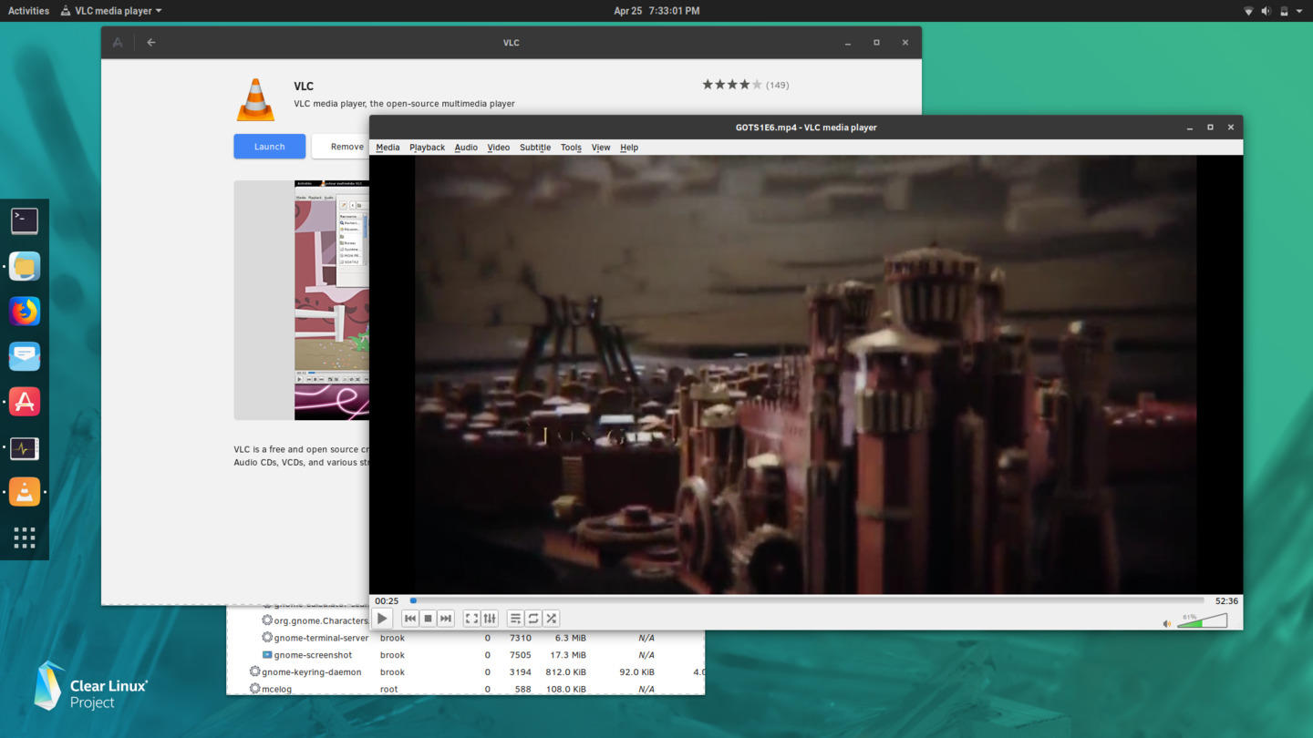Toggle the playlist view in VLC
Screen dimensions: 1313x738
point(515,619)
